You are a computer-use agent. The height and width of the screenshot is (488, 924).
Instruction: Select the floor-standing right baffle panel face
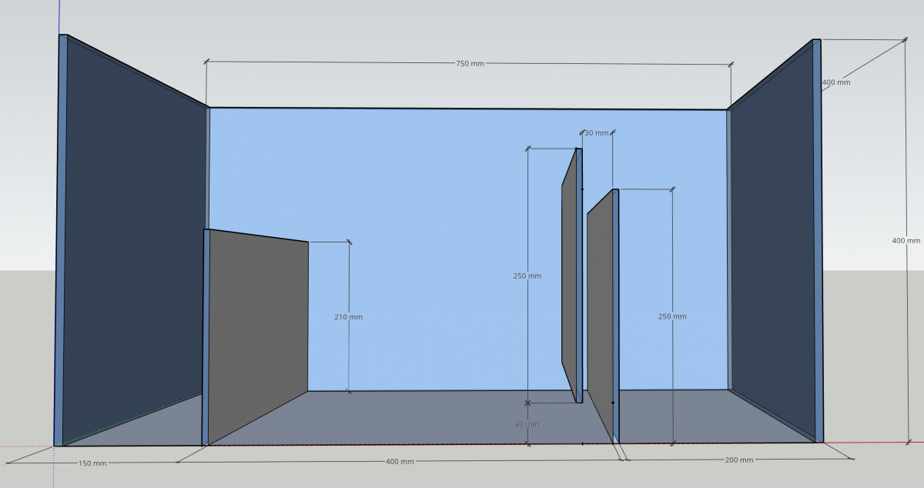pyautogui.click(x=601, y=316)
